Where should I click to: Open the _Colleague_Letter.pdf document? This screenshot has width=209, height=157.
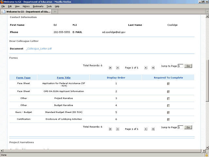(x=39, y=49)
